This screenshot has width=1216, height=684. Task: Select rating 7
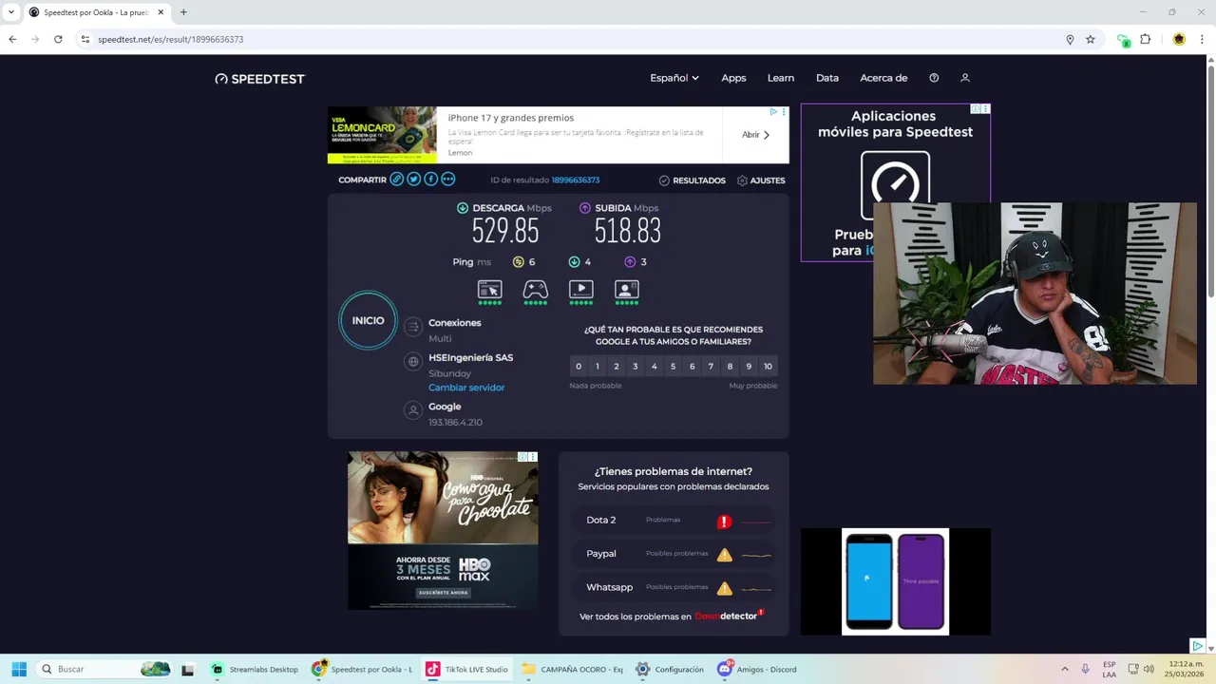(711, 367)
